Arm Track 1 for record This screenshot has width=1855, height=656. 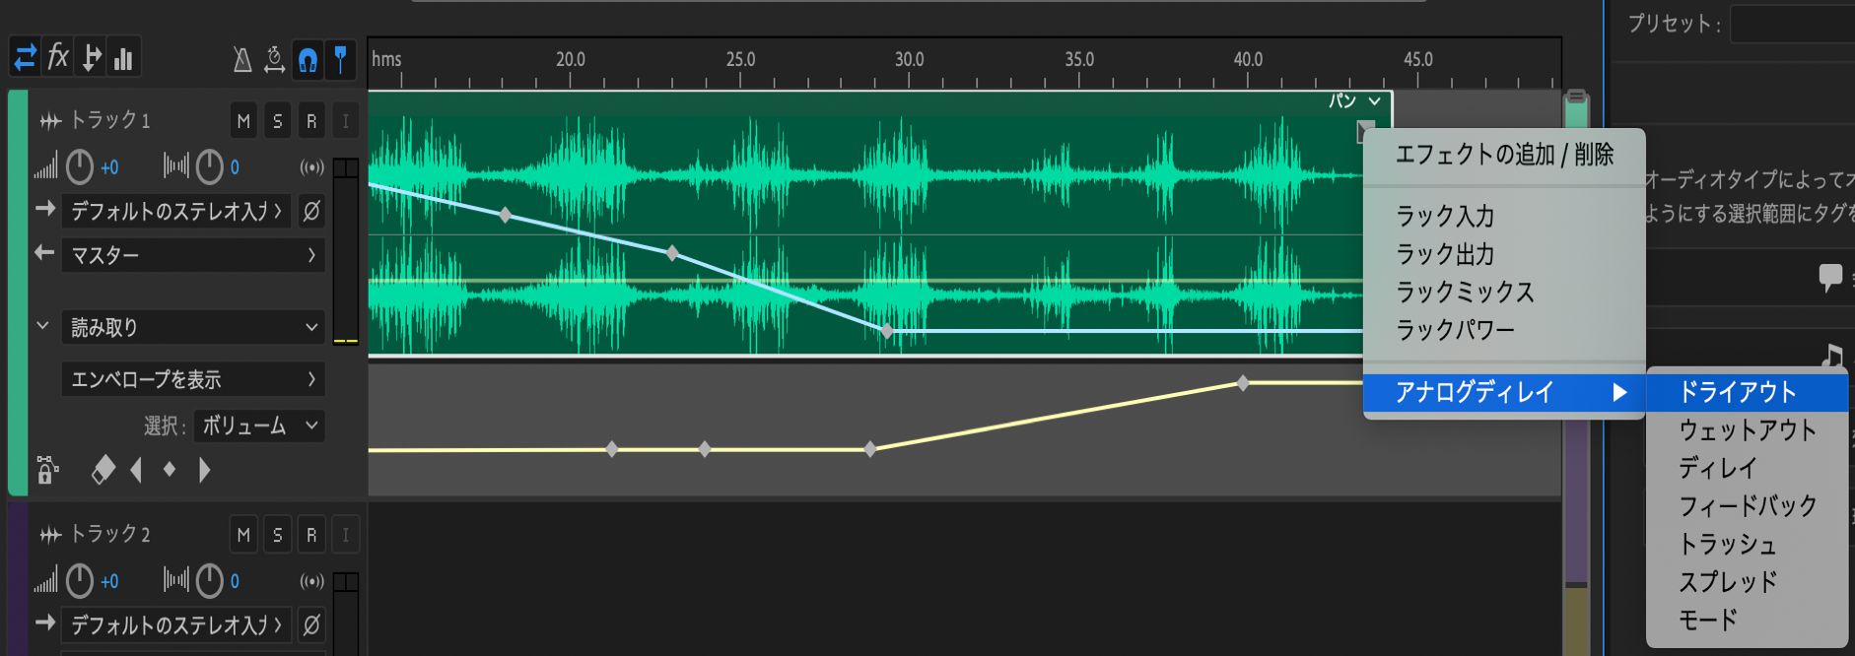[x=310, y=121]
